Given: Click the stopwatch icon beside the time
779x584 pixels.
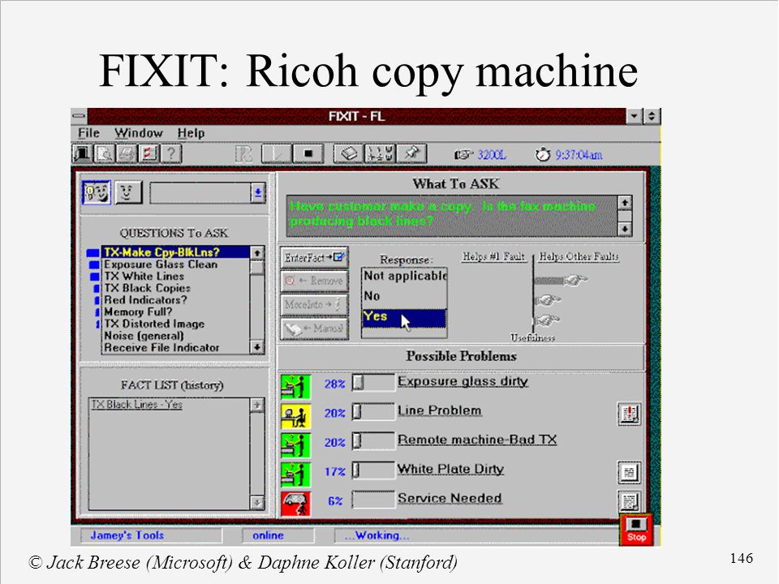Looking at the screenshot, I should (543, 154).
